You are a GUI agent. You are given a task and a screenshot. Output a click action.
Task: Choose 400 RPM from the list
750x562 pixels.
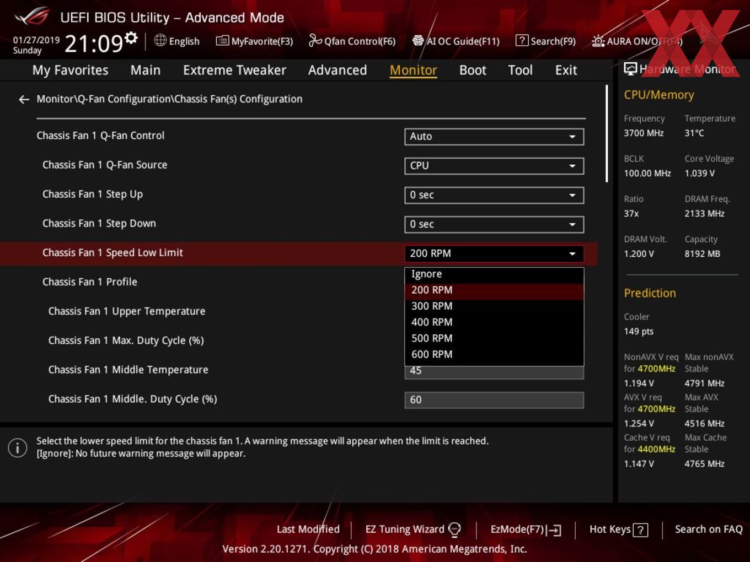click(x=494, y=322)
